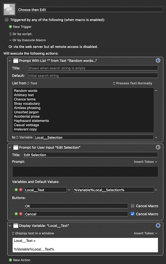The width and height of the screenshot is (166, 264).
Task: Expand the "Or by Execute Macro" section
Action: (x=28, y=40)
